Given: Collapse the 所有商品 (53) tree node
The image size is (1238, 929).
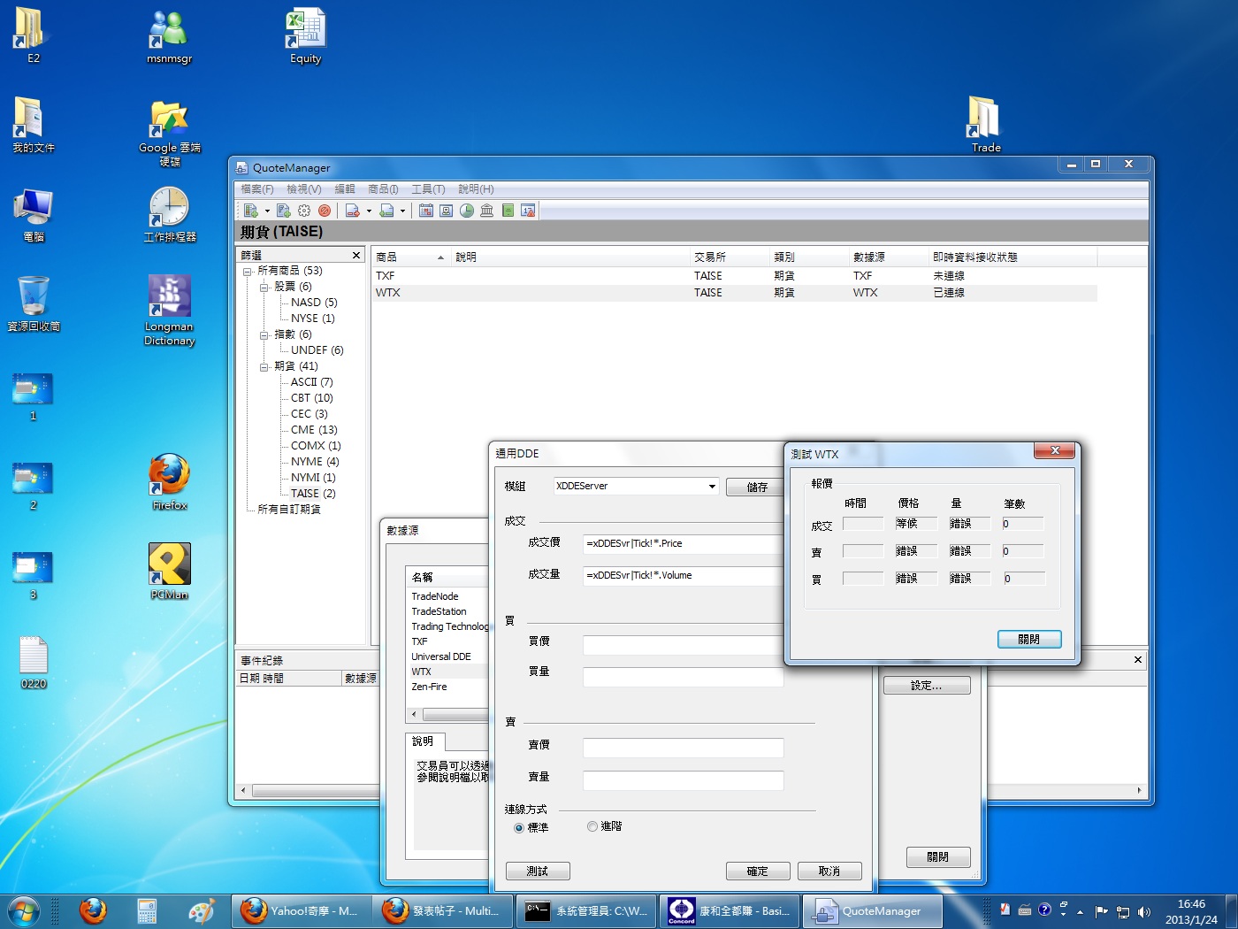Looking at the screenshot, I should click(x=248, y=271).
